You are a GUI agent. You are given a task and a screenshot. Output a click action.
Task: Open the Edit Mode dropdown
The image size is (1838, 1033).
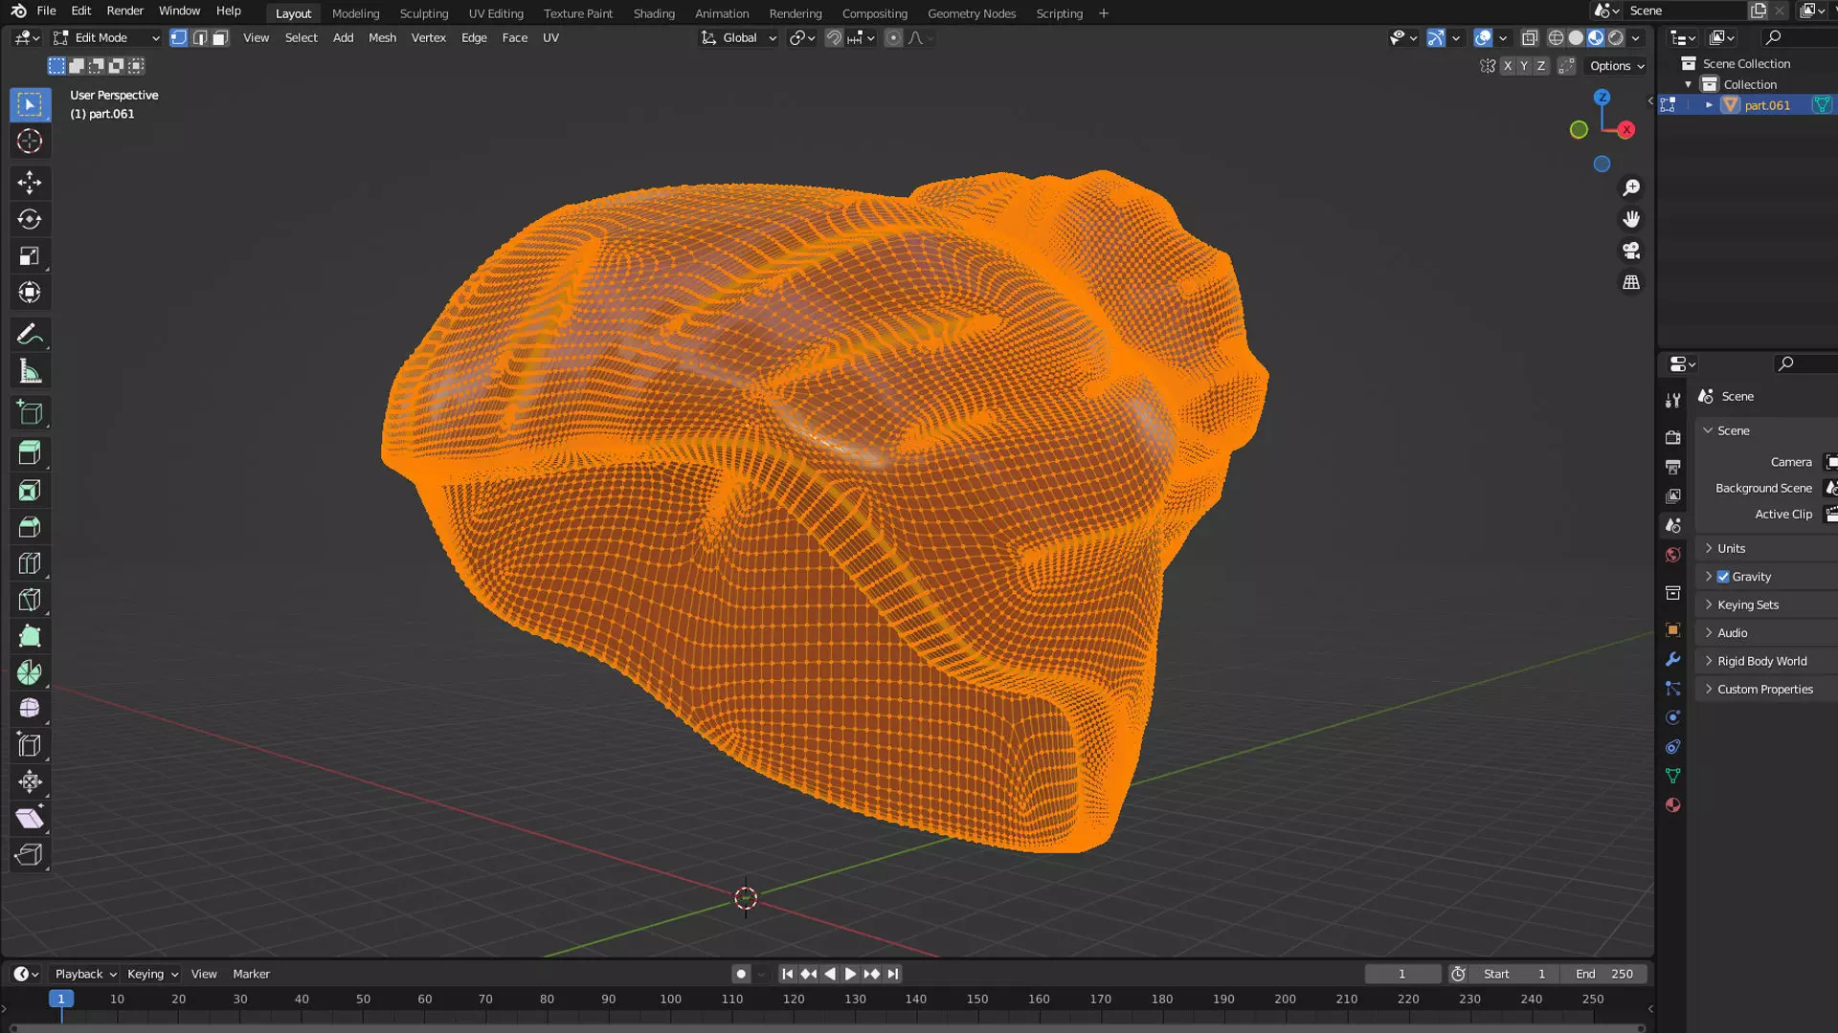point(106,38)
